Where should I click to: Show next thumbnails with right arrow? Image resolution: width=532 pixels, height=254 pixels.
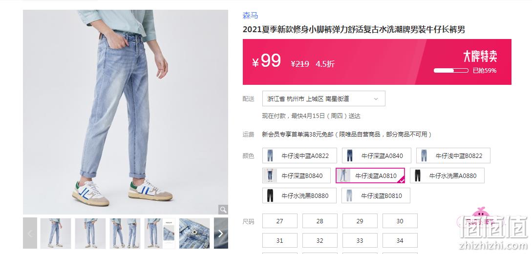(221, 234)
